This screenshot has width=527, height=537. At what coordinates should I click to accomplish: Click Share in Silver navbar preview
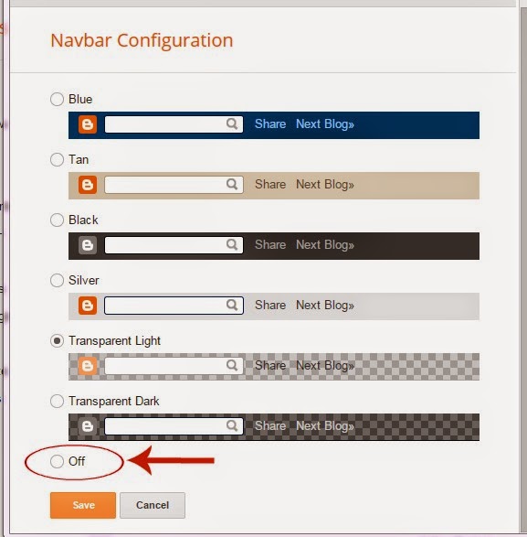click(x=270, y=306)
